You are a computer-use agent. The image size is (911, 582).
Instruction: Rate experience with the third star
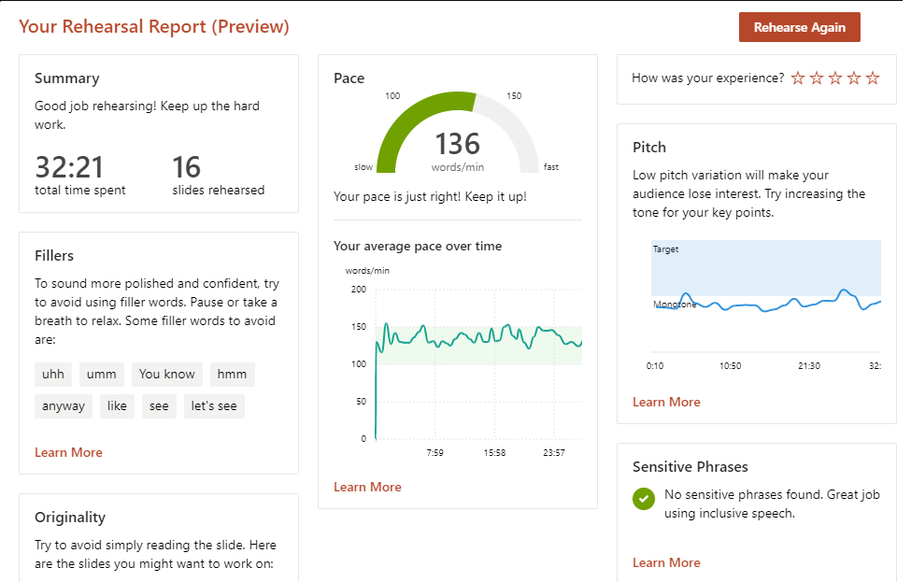click(x=834, y=78)
